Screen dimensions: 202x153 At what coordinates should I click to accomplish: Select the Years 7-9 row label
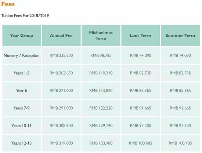22,108
